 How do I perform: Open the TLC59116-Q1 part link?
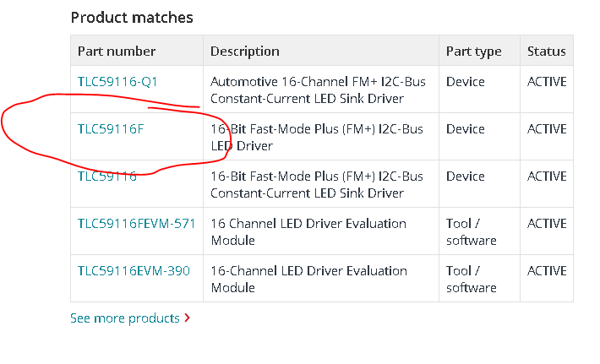(x=117, y=81)
